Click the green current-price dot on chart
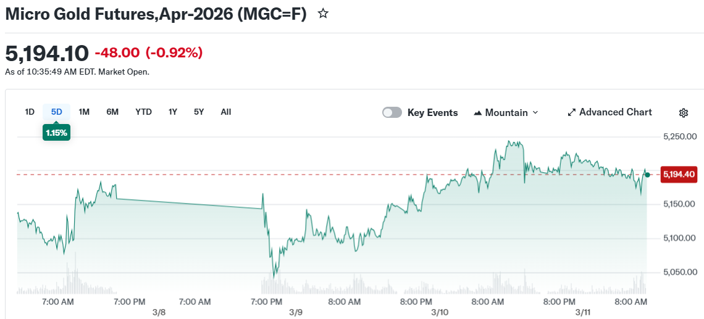The height and width of the screenshot is (319, 704). 647,175
